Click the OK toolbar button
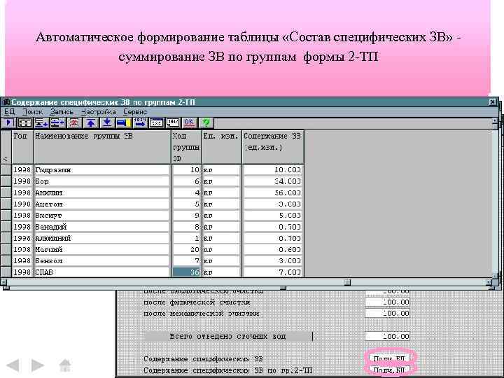 coord(189,122)
